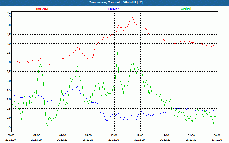Click the 1,5 y-axis value
This screenshot has width=229, height=143.
9,90
